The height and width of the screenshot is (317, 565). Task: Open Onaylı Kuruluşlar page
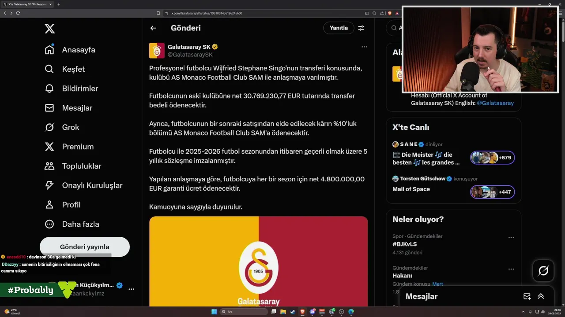click(83, 185)
